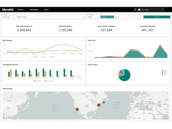Click the Alerts Sent panel title
The image size is (172, 129).
[x=92, y=41]
